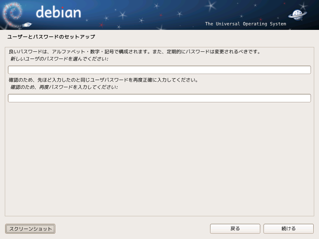Viewport: 319px width, 239px height.
Task: Click the 確認のため、再度パスワードを入力してください label
Action: (64, 87)
